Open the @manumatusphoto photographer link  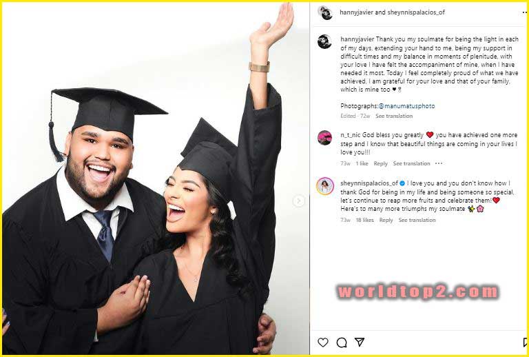(x=406, y=106)
